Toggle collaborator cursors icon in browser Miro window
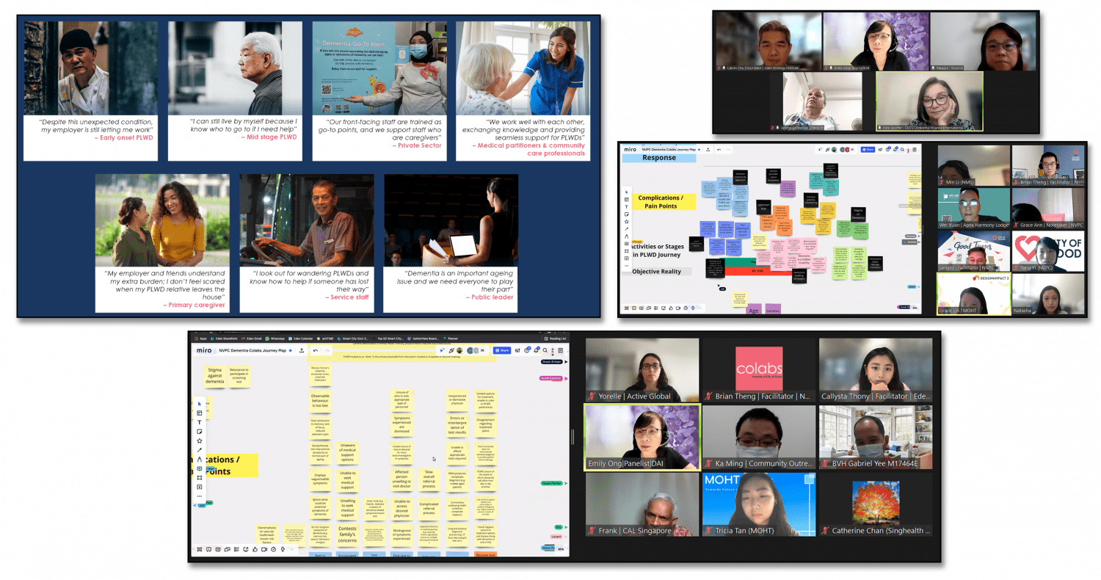 tap(443, 350)
